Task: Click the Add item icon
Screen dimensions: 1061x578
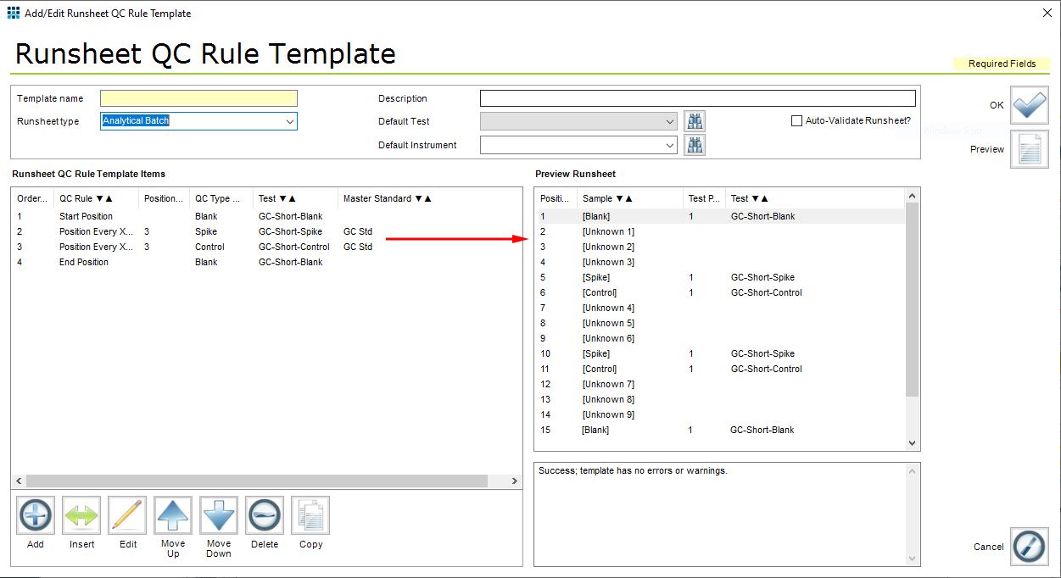Action: [35, 514]
